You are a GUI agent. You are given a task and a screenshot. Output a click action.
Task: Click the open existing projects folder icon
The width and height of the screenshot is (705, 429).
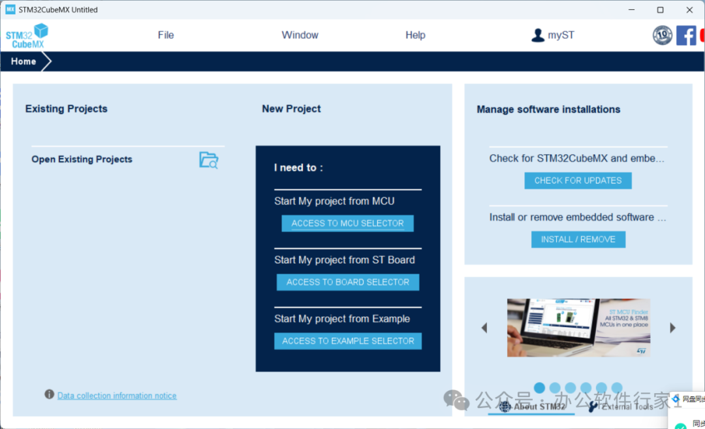click(209, 160)
